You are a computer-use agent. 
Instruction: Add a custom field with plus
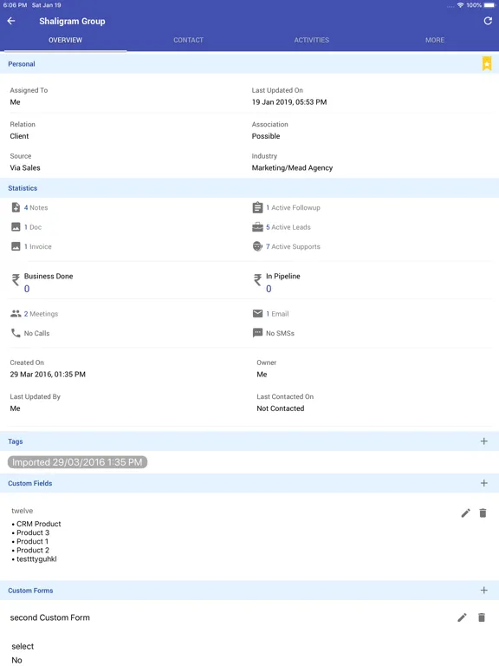pos(483,483)
